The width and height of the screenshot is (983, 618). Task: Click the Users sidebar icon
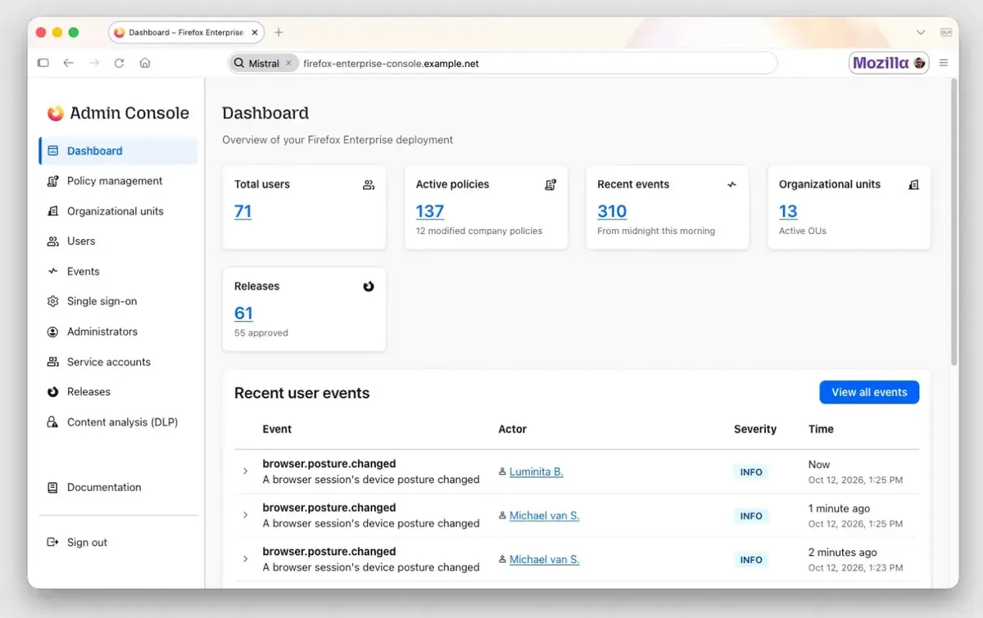tap(52, 241)
